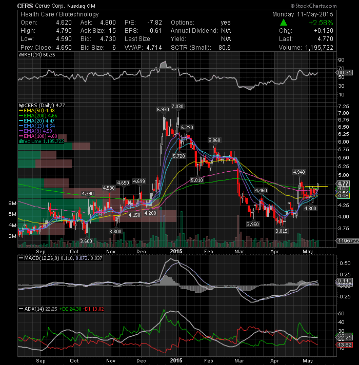Click the 3.815 low price label
This screenshot has width=359, height=365.
[282, 231]
